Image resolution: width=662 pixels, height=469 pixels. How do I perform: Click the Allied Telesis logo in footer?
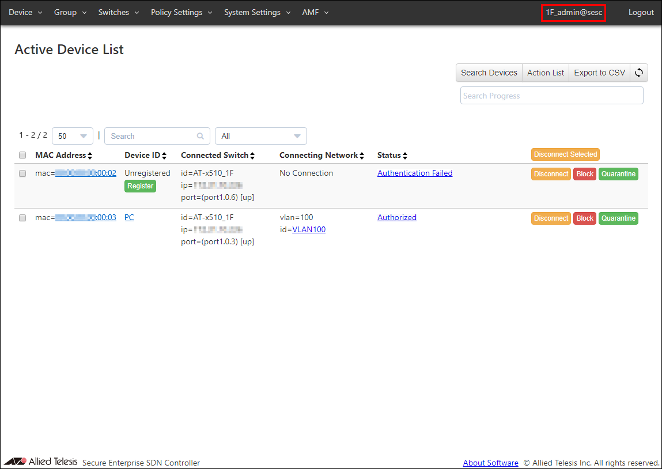click(40, 462)
